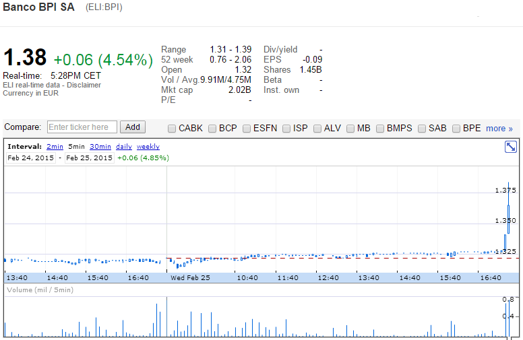Image resolution: width=523 pixels, height=340 pixels.
Task: Check the BMPS compare checkbox
Action: pyautogui.click(x=380, y=129)
